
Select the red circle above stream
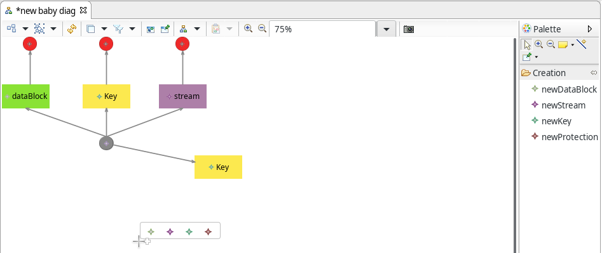182,44
